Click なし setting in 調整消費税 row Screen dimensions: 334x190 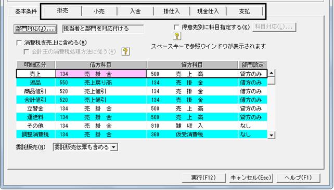click(253, 134)
